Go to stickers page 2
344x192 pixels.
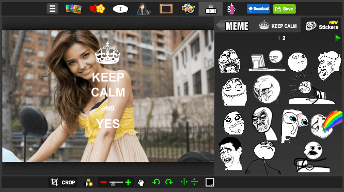(x=284, y=38)
